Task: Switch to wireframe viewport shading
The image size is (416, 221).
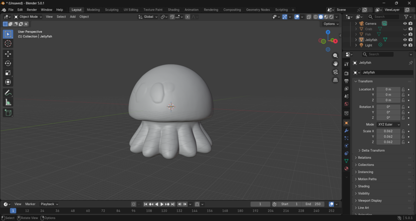Action: 316,17
